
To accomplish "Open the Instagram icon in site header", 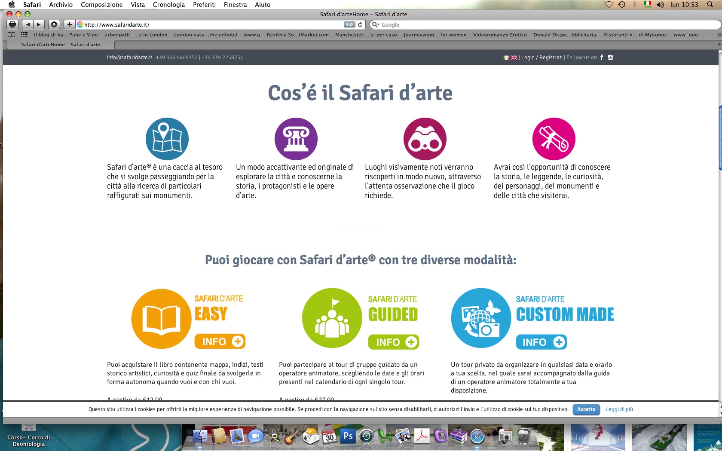I will pyautogui.click(x=610, y=57).
